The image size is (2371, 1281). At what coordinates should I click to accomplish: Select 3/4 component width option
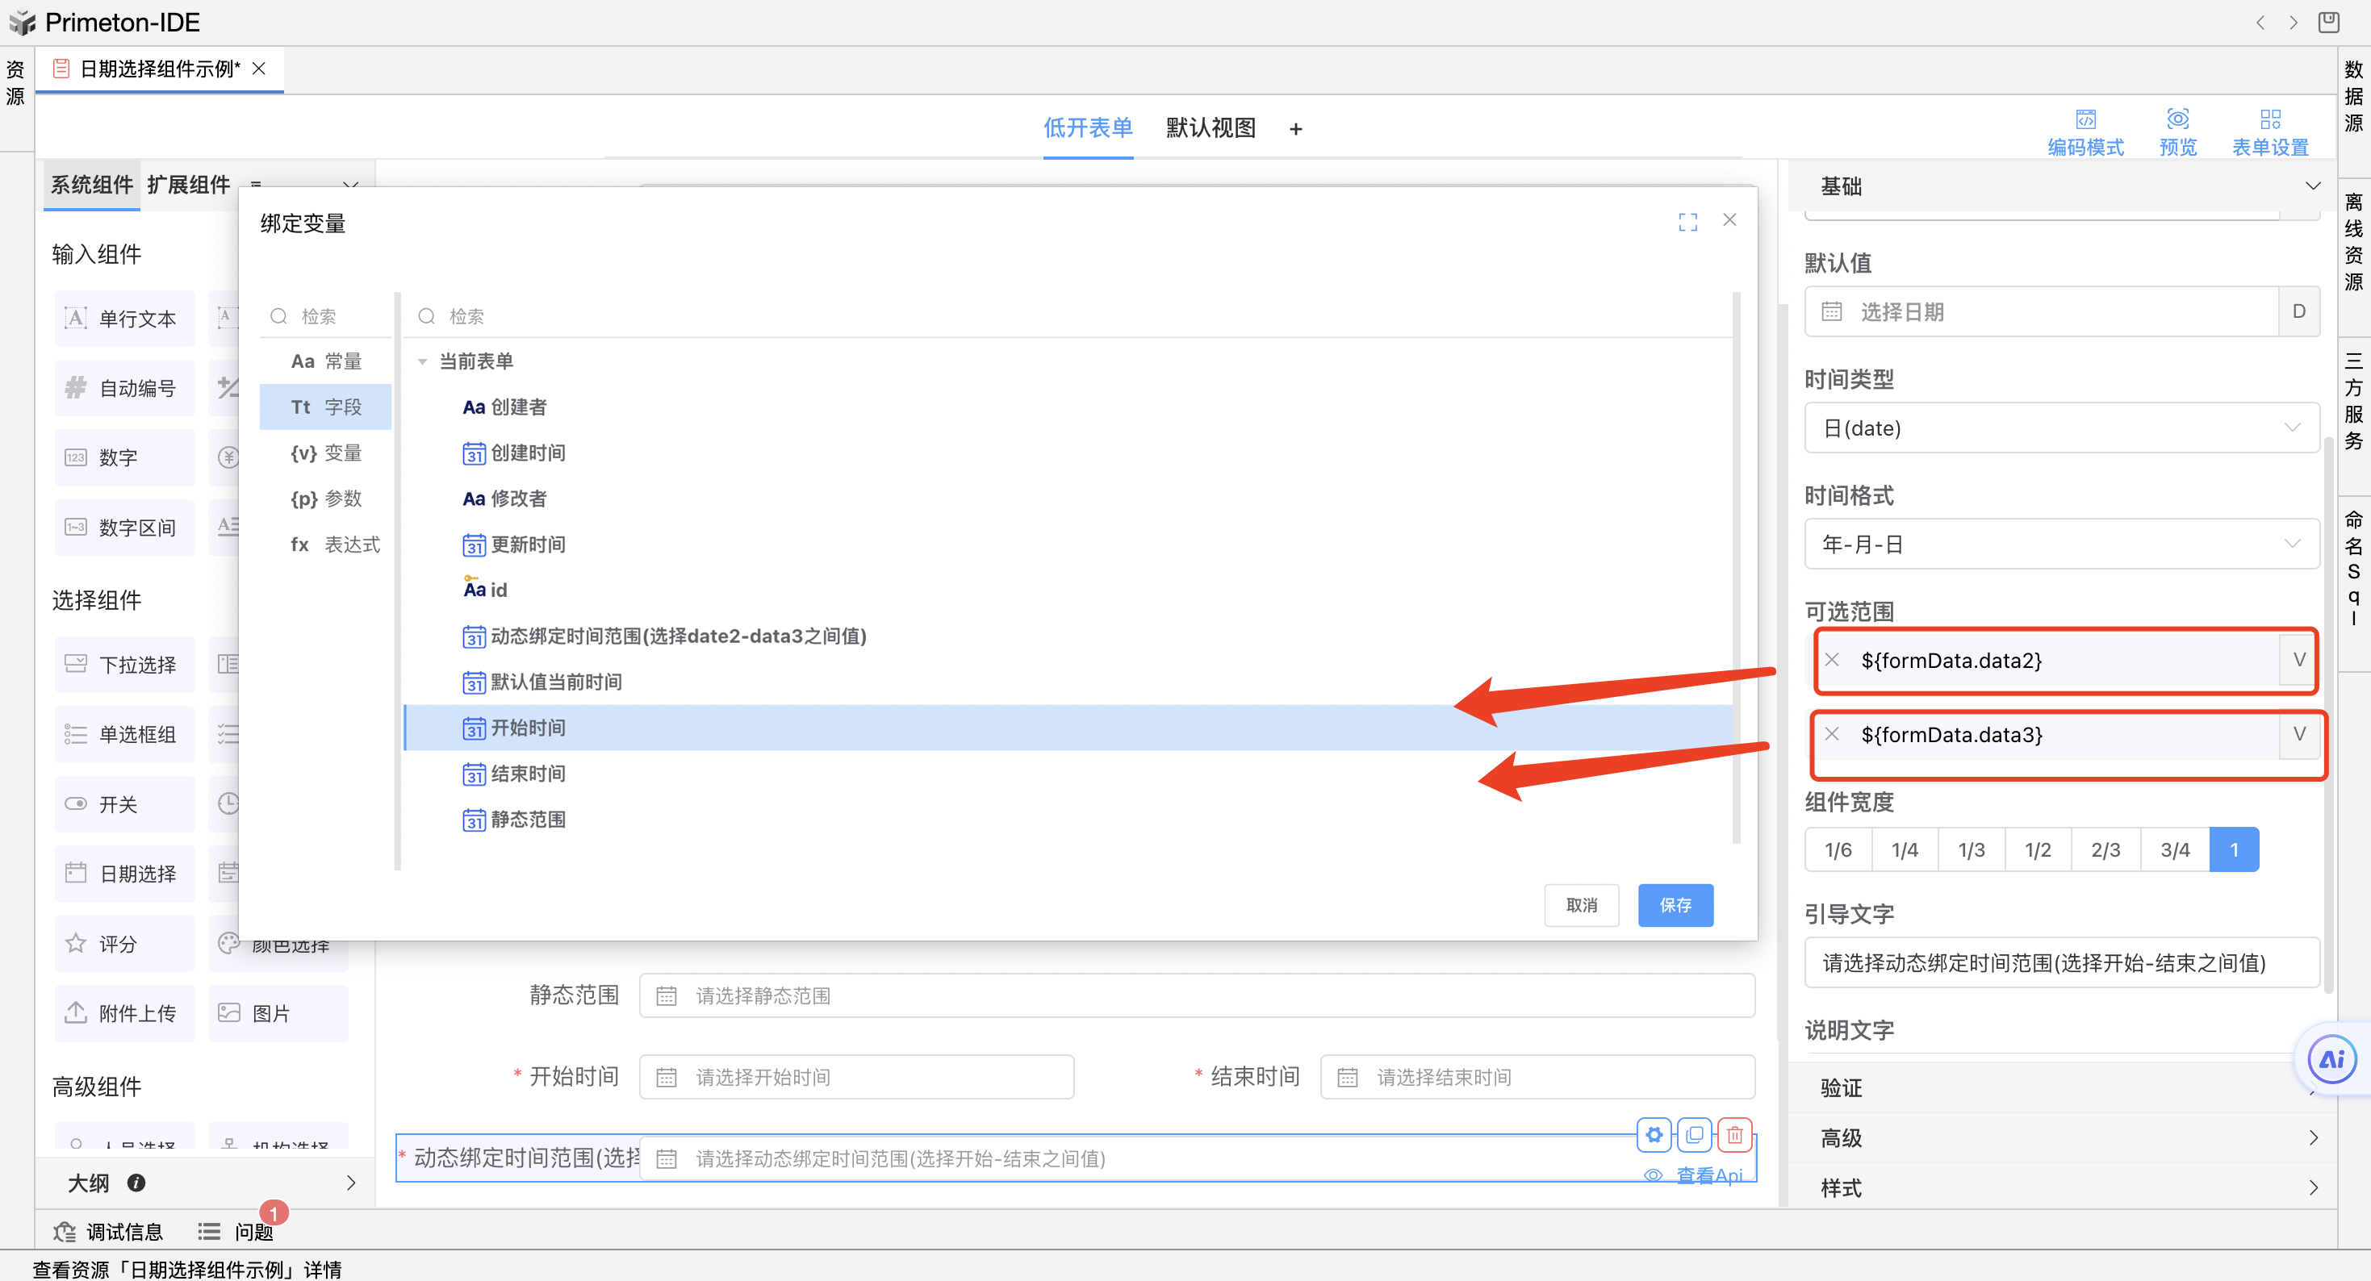tap(2174, 849)
